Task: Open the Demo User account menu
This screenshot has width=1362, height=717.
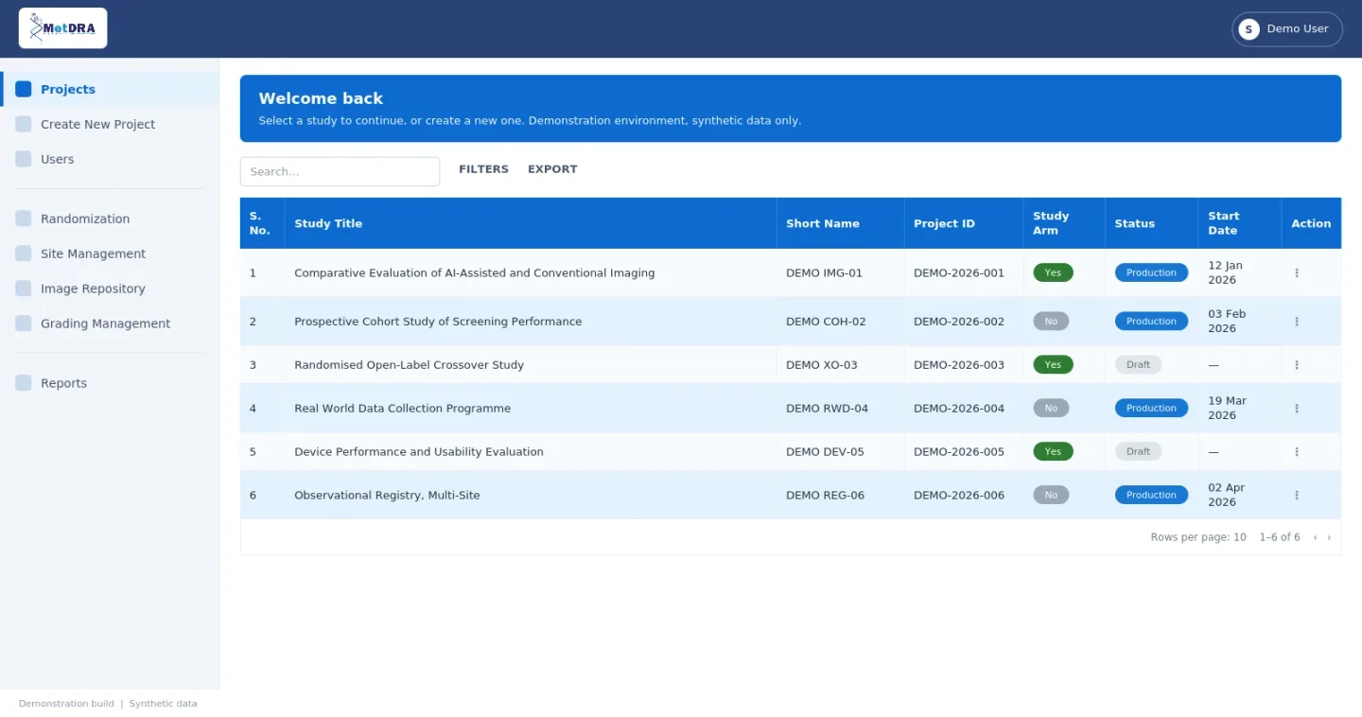Action: 1286,29
